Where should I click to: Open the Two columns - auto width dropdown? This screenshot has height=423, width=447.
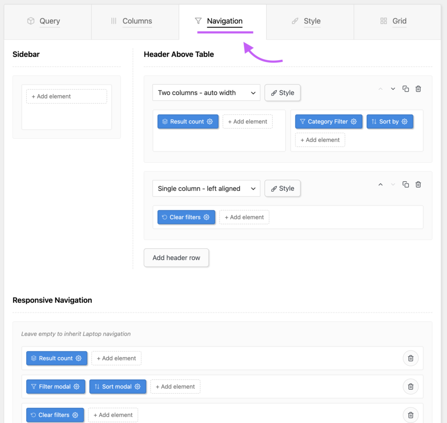(206, 93)
